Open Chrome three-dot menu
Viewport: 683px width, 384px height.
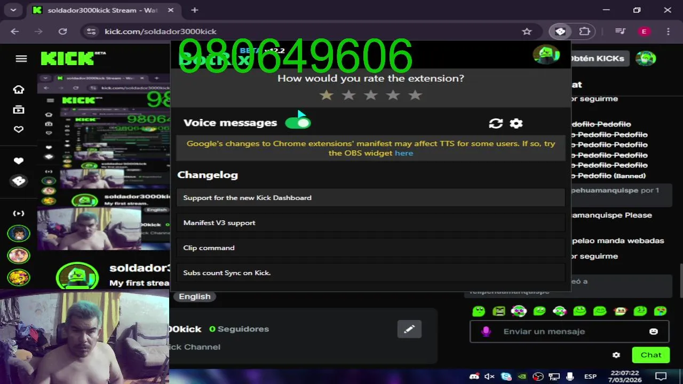[669, 31]
